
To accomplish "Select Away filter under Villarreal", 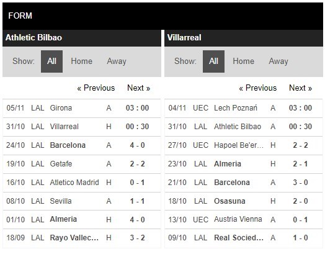I will [x=278, y=61].
